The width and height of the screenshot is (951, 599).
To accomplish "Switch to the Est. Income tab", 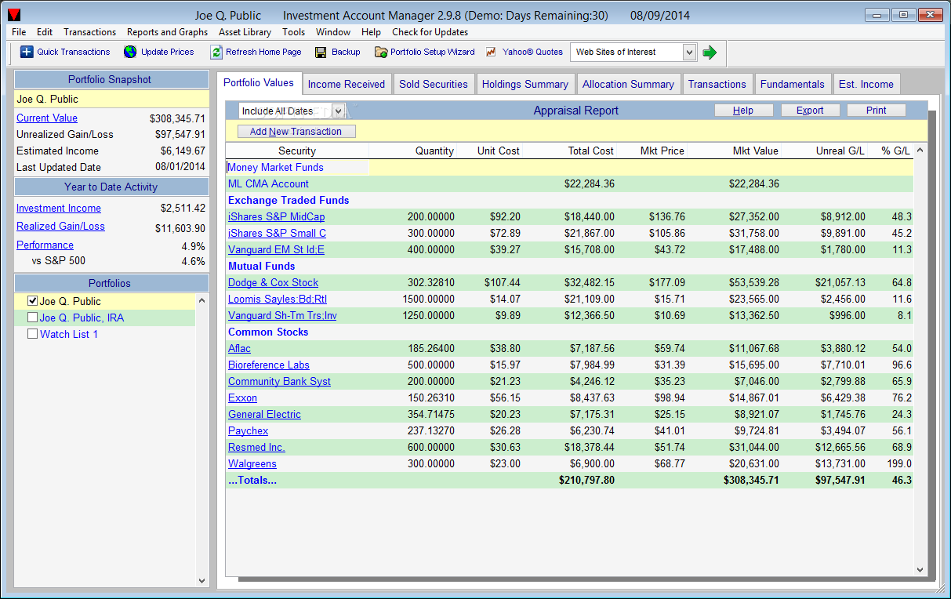I will 866,84.
